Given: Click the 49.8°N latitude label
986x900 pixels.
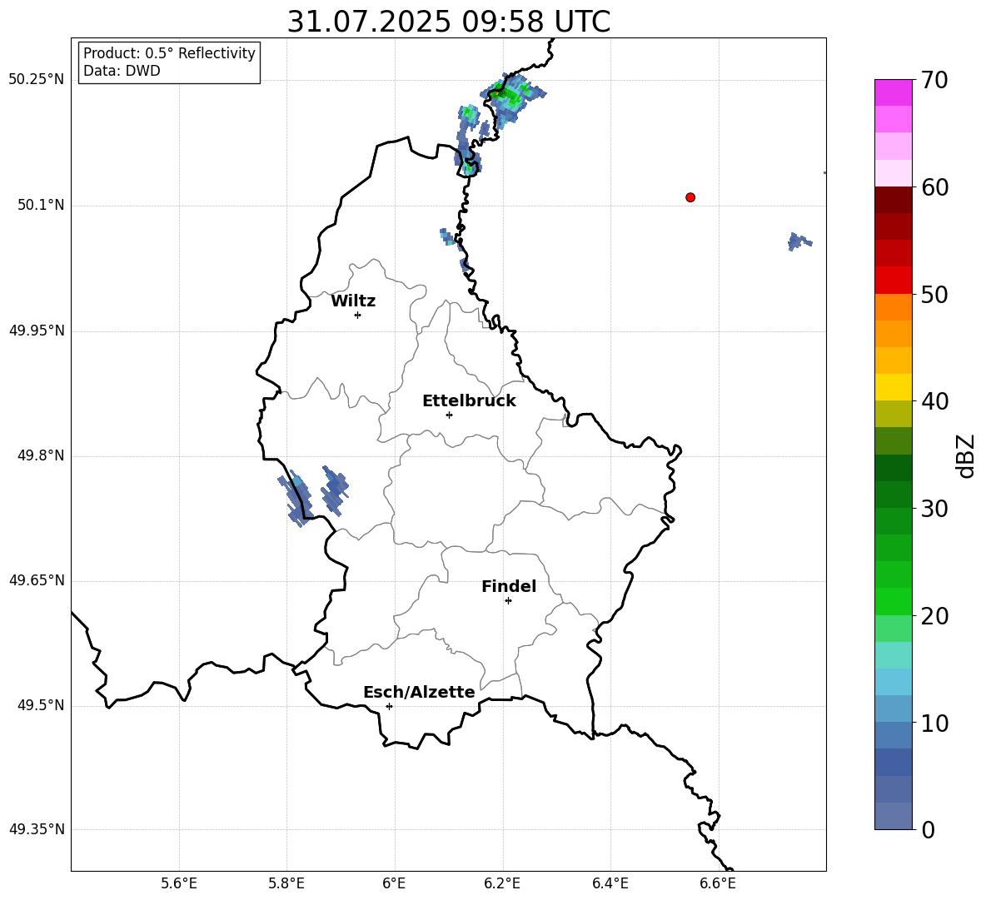Looking at the screenshot, I should click(41, 455).
